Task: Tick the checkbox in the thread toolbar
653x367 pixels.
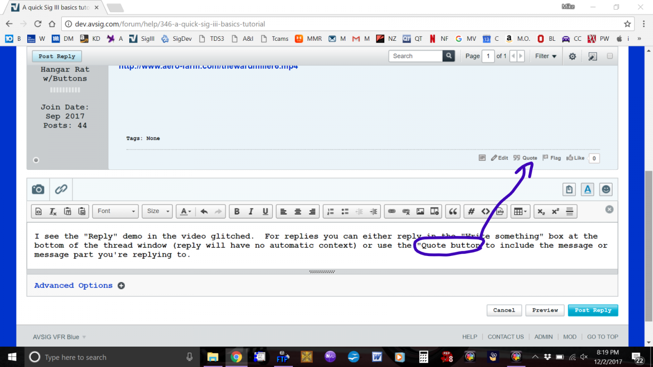Action: tap(610, 56)
